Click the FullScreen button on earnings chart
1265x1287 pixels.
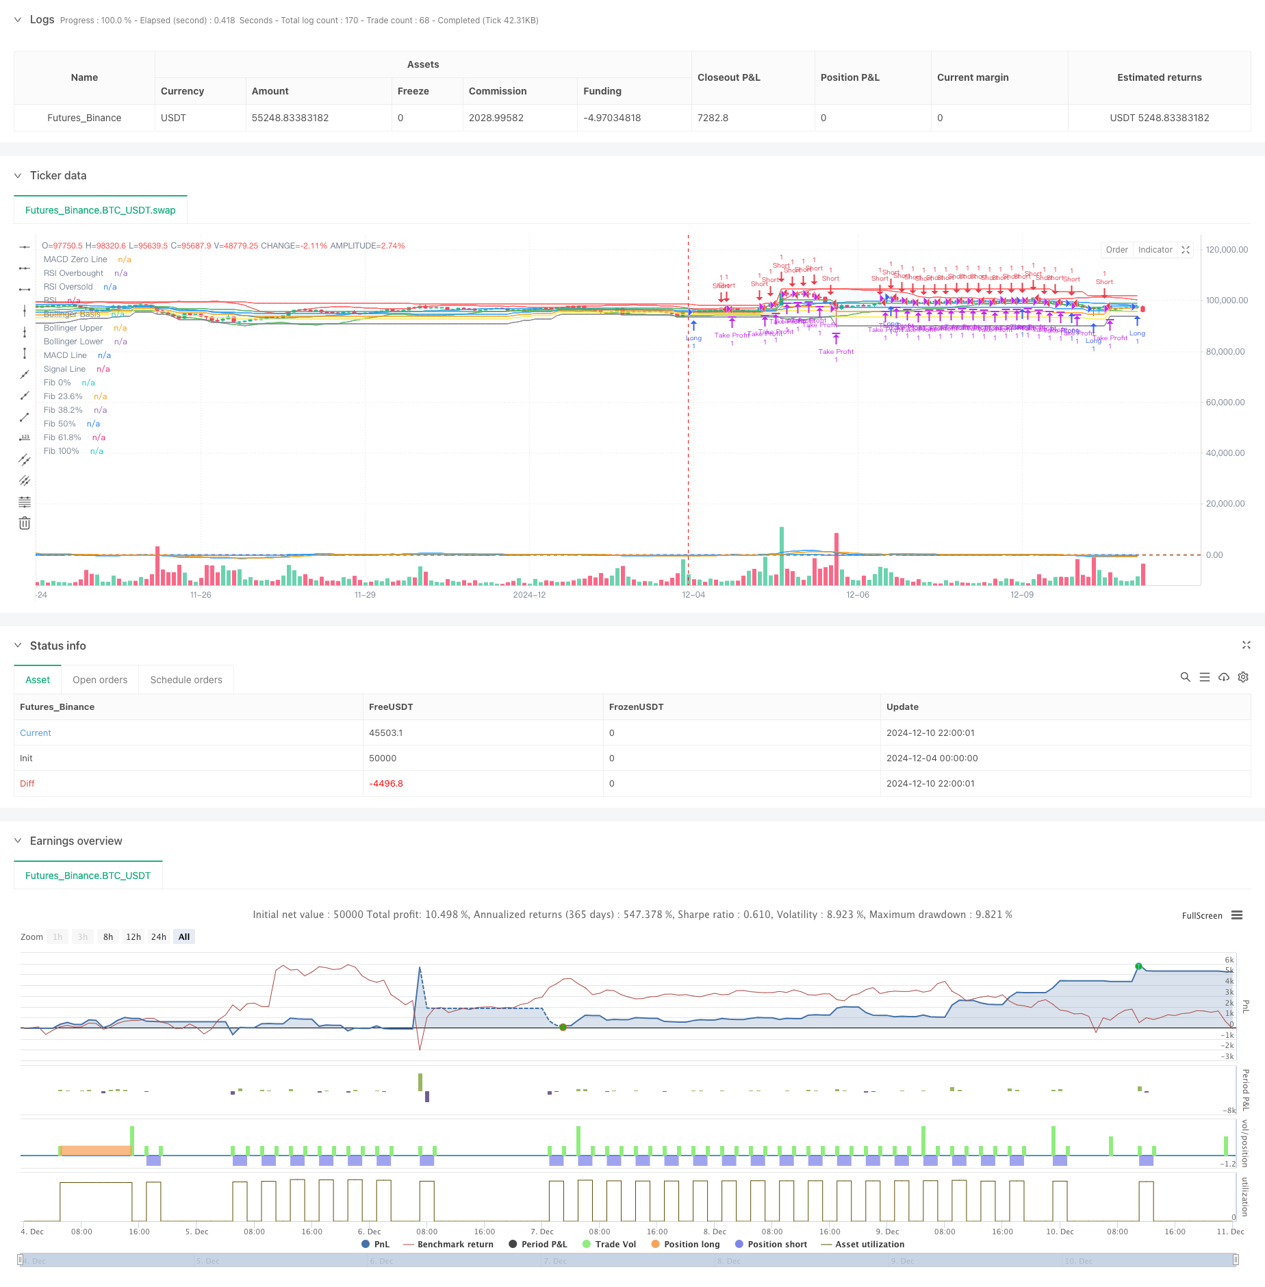click(1202, 915)
